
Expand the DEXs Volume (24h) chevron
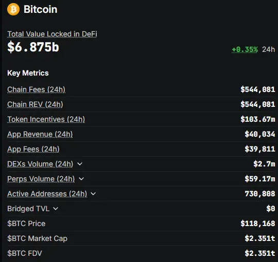80,164
